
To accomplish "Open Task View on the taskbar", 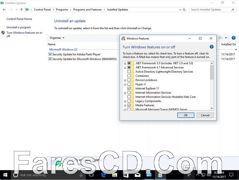I will coord(91,175).
